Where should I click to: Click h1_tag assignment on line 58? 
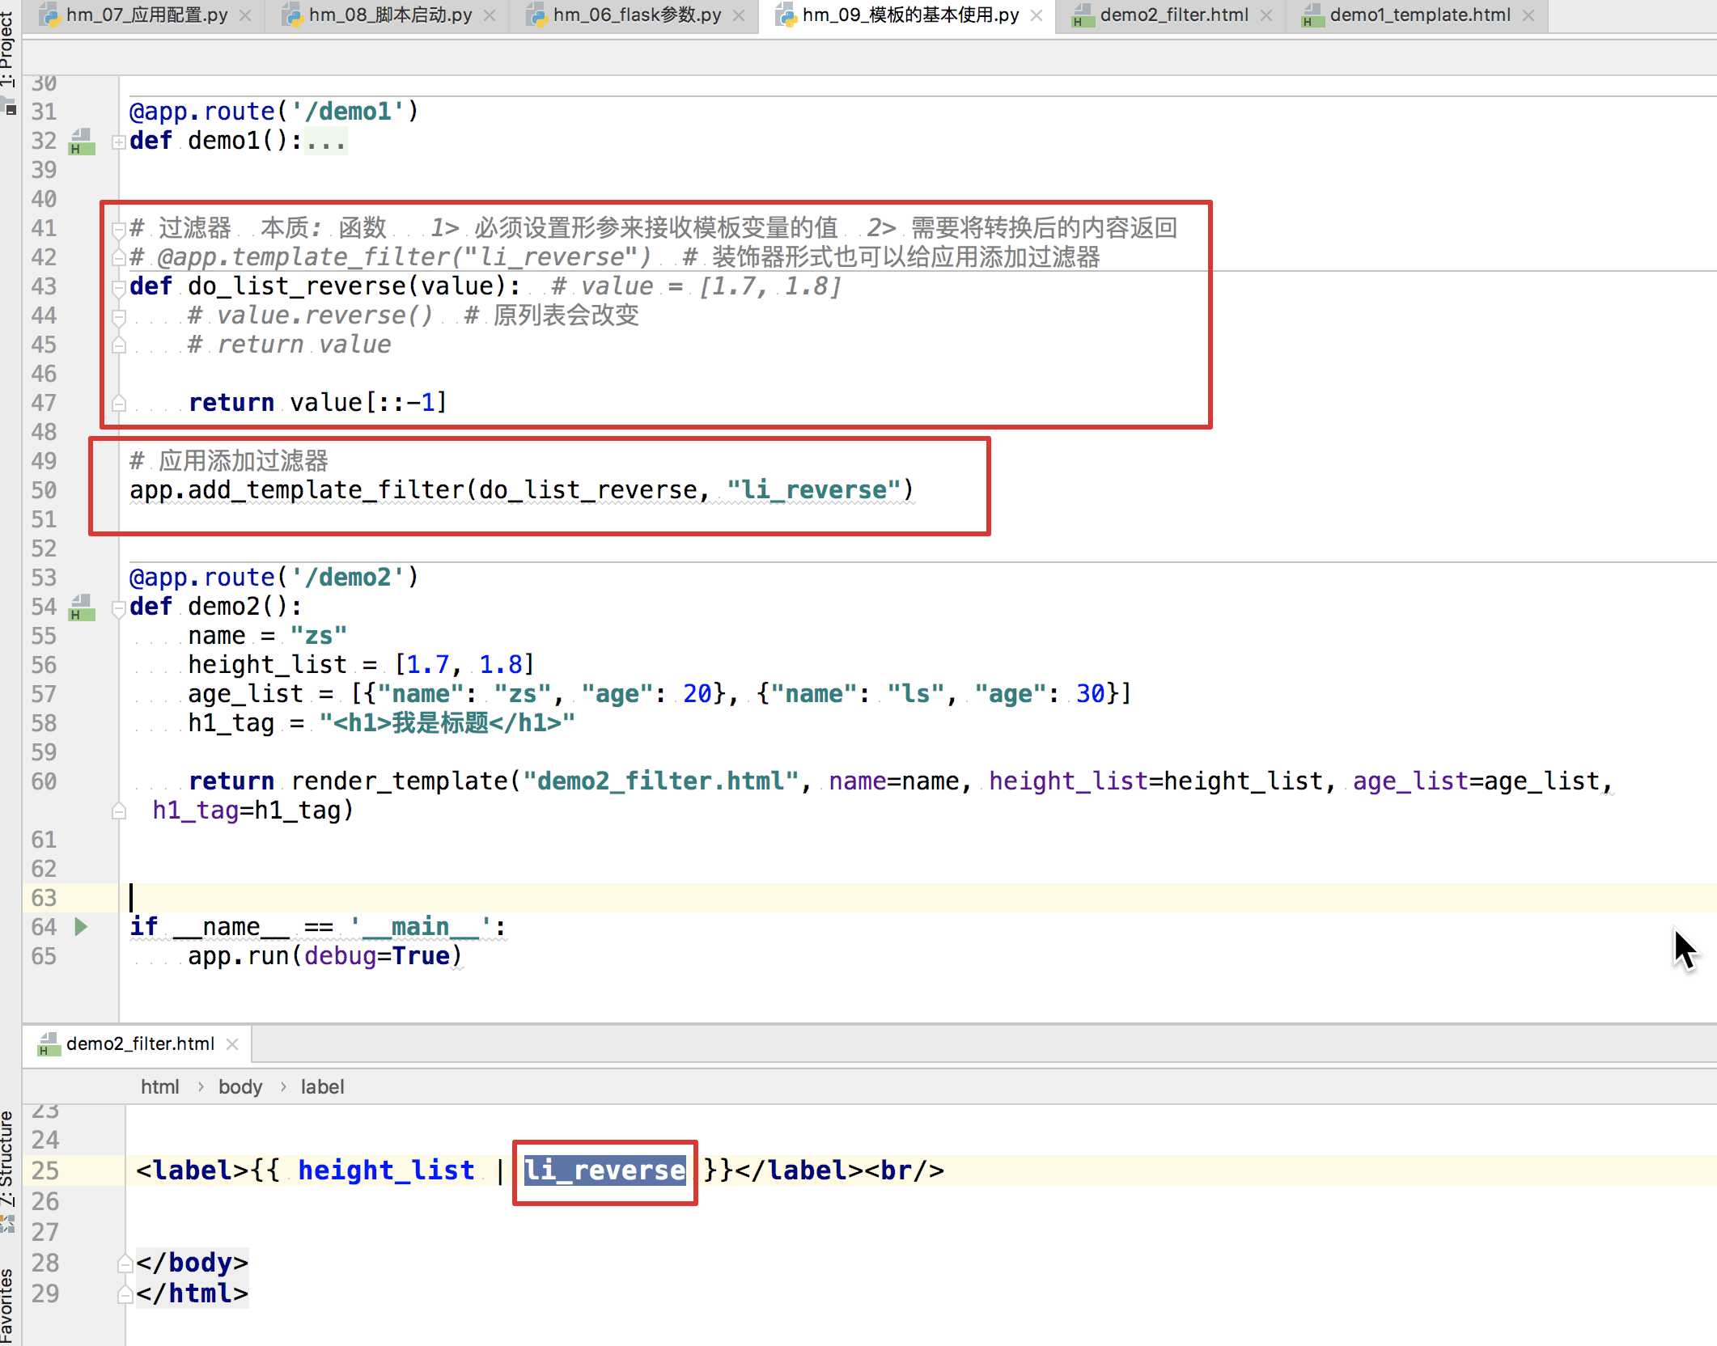(x=381, y=723)
